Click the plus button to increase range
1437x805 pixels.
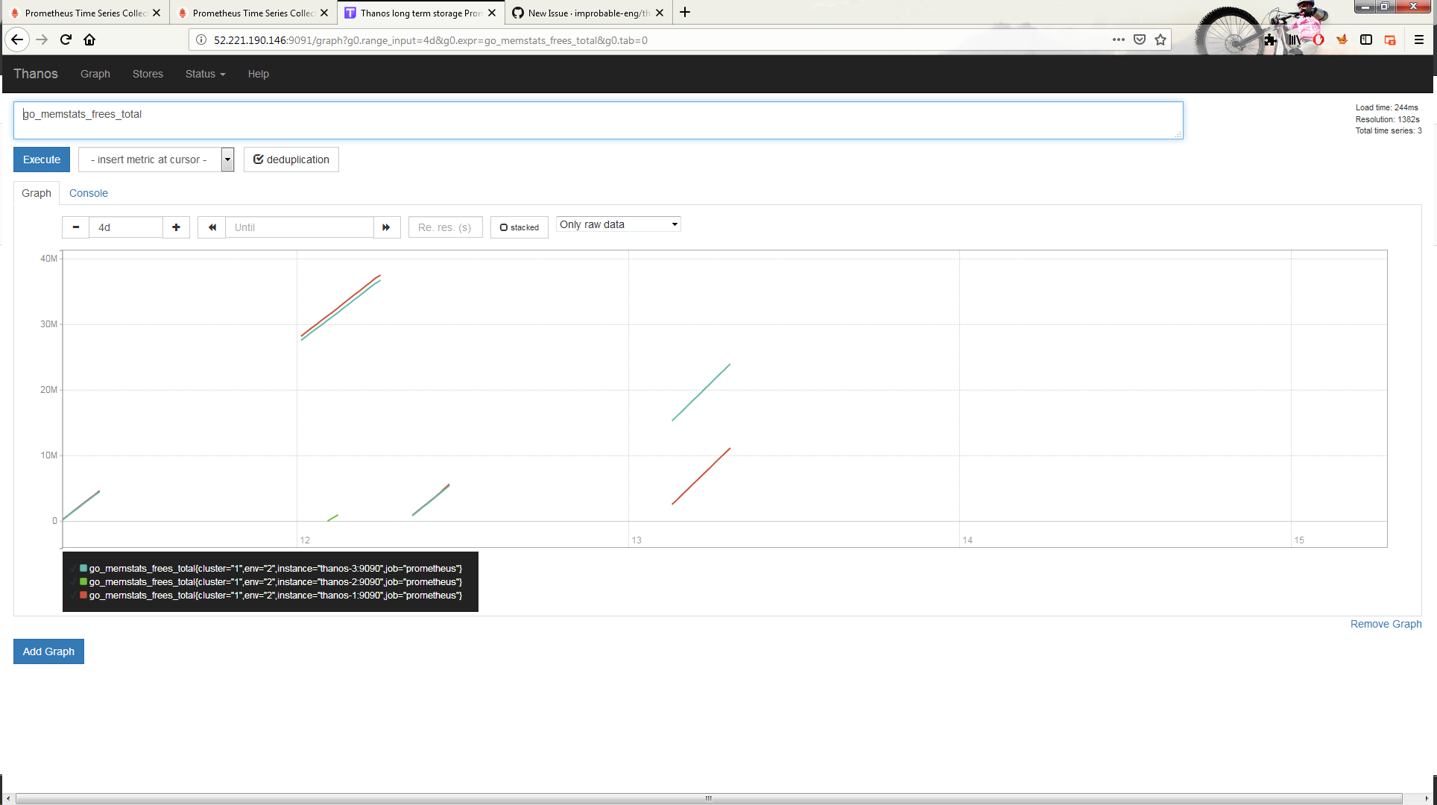176,227
